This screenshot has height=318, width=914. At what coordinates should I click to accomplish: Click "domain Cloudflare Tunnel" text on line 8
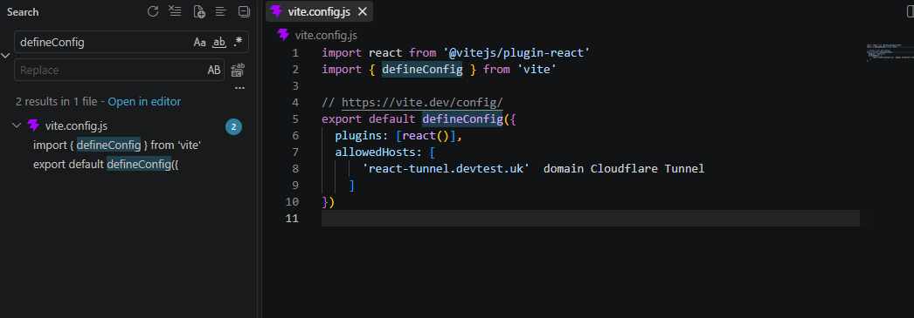(624, 169)
